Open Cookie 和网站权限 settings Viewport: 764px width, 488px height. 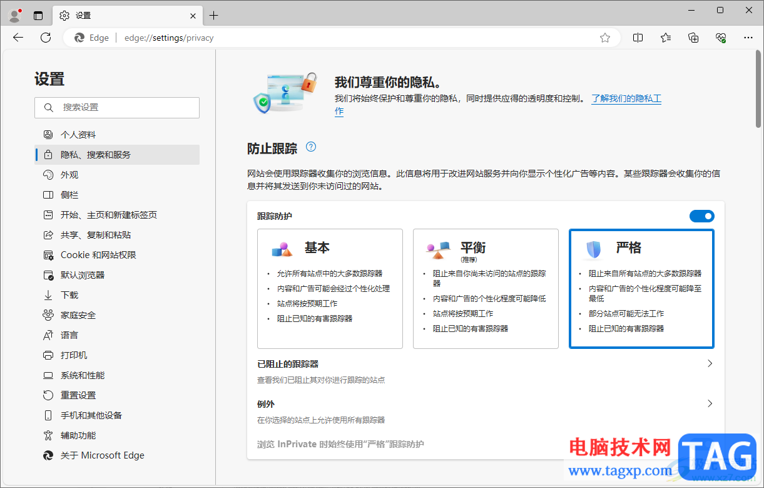(x=117, y=255)
